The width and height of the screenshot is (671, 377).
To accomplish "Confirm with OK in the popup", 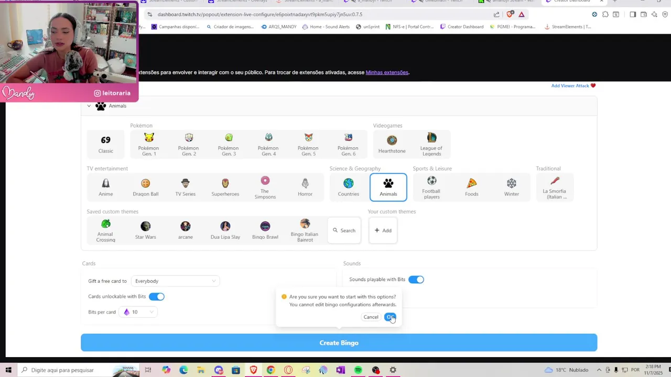I will pos(390,317).
